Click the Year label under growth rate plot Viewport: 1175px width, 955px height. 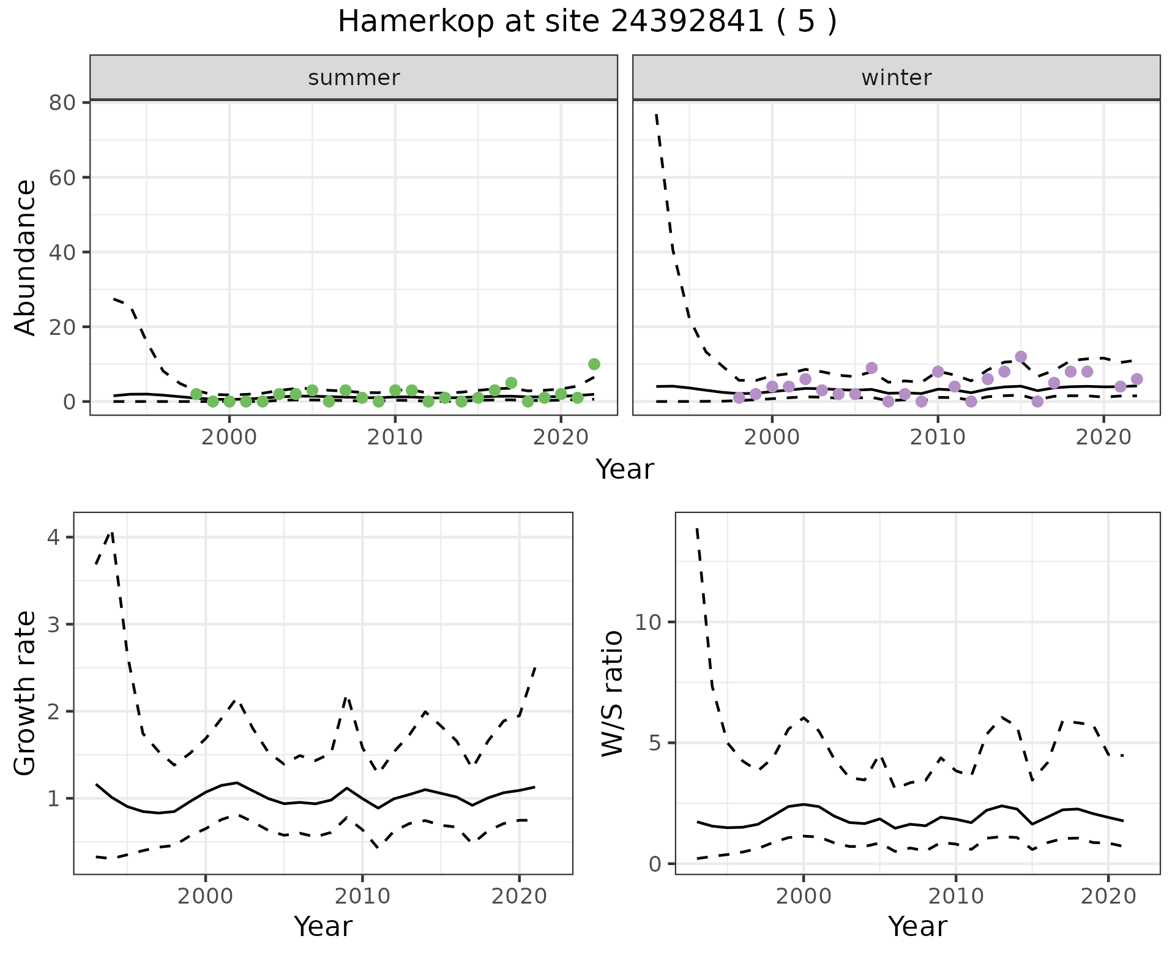click(323, 926)
